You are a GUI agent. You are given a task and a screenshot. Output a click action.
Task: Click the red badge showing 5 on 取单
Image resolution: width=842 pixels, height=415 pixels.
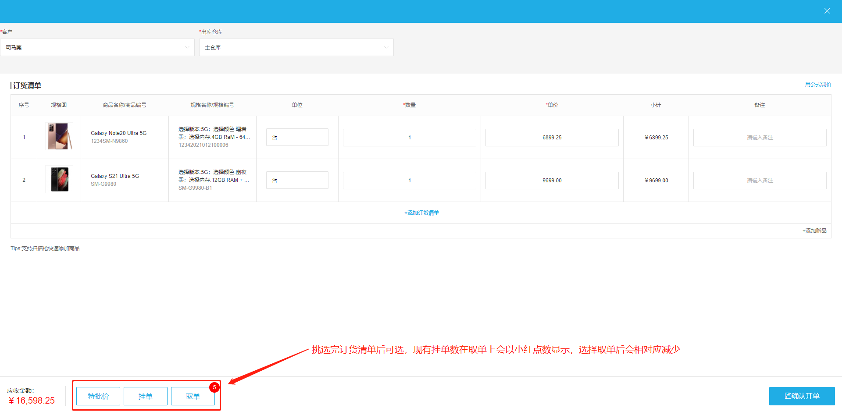coord(214,387)
